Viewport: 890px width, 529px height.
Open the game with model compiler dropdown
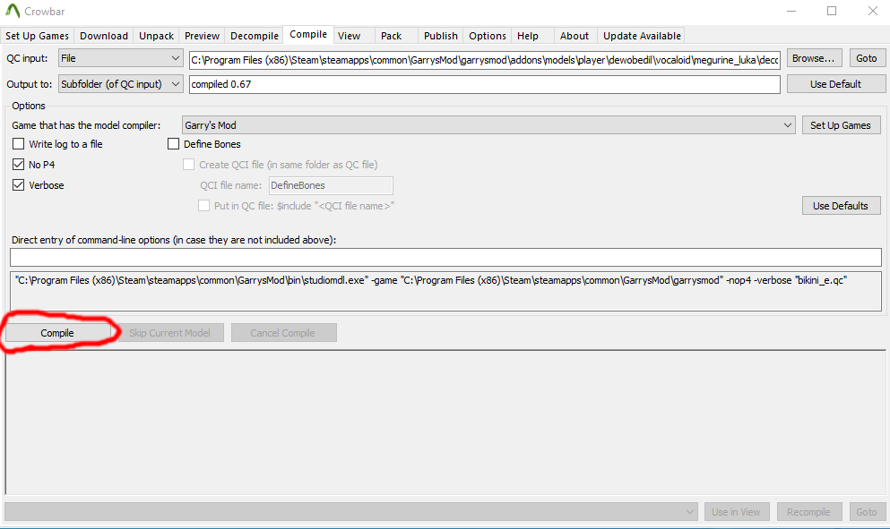[x=488, y=125]
